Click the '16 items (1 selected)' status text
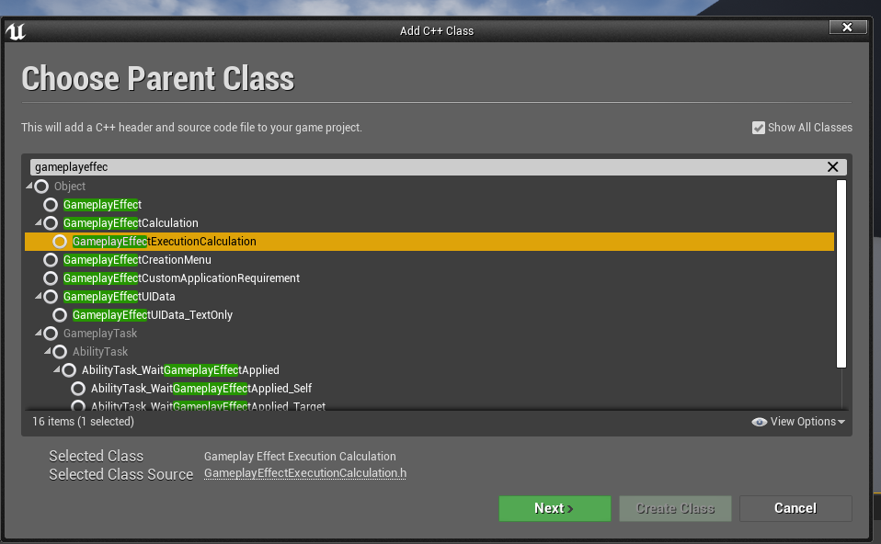Image resolution: width=881 pixels, height=544 pixels. pyautogui.click(x=83, y=422)
